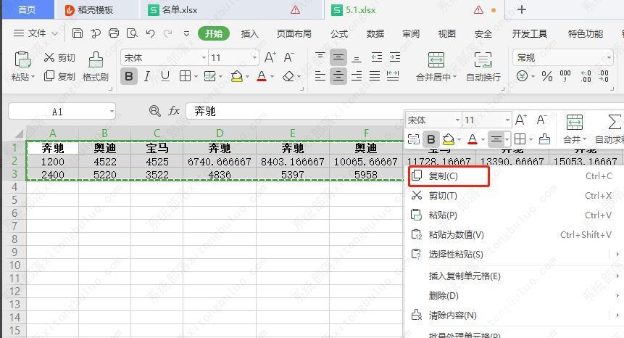Add a new tab with plus button

coord(521,9)
